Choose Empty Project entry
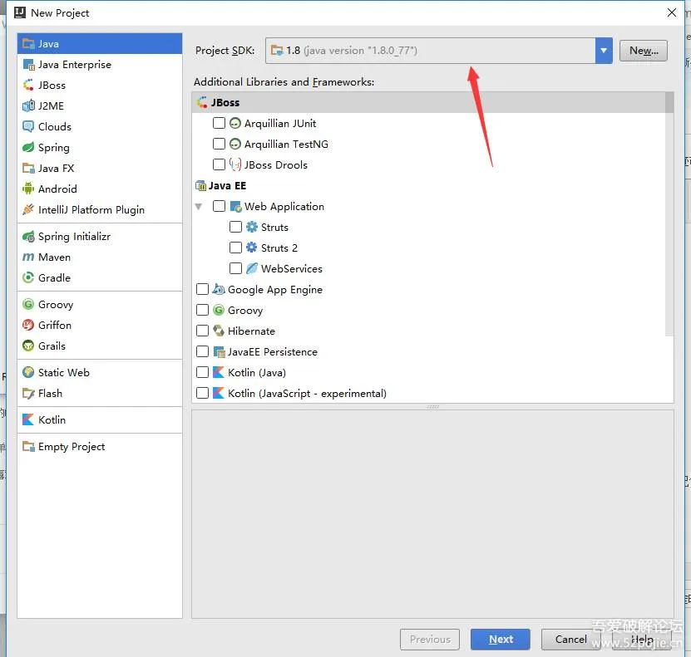691x657 pixels. pyautogui.click(x=100, y=446)
